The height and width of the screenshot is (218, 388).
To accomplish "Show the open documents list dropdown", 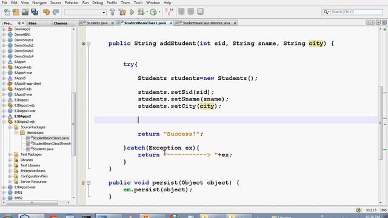I will [x=378, y=22].
